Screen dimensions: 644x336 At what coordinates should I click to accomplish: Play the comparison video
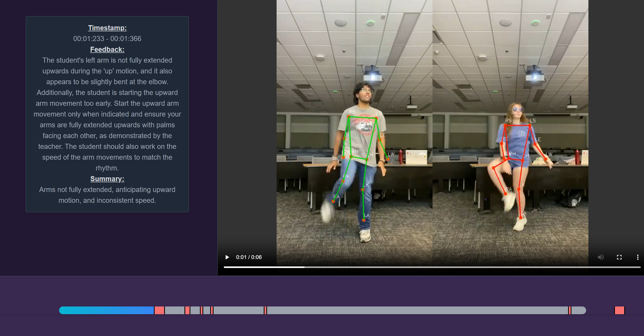[x=227, y=257]
